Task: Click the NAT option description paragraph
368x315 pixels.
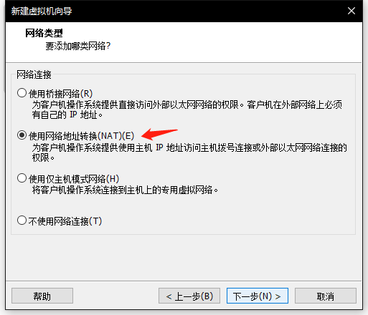Action: coord(189,152)
